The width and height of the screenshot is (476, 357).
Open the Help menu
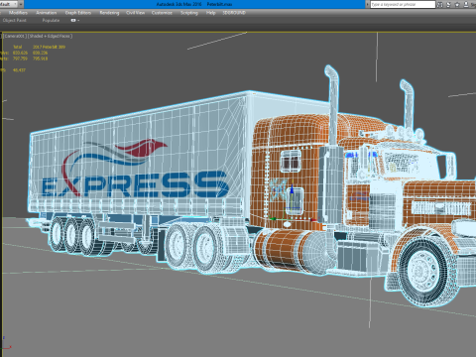pyautogui.click(x=211, y=13)
